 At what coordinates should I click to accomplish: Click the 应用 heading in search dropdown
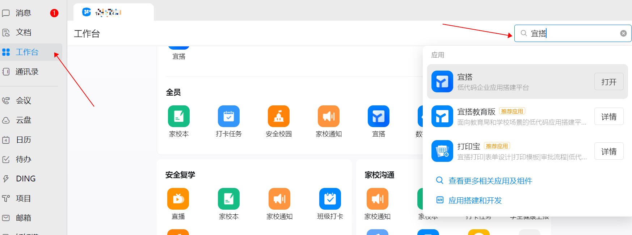coord(438,55)
